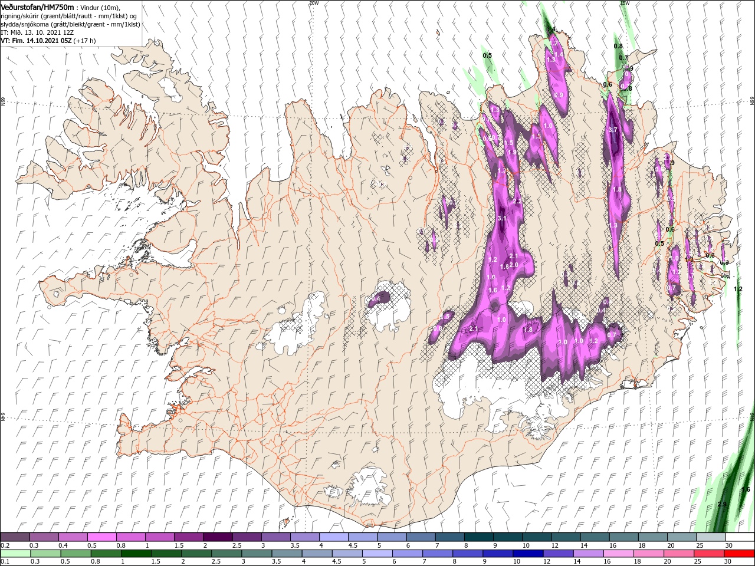
Task: Click the 2.2 snowfall value on map
Action: click(x=518, y=202)
